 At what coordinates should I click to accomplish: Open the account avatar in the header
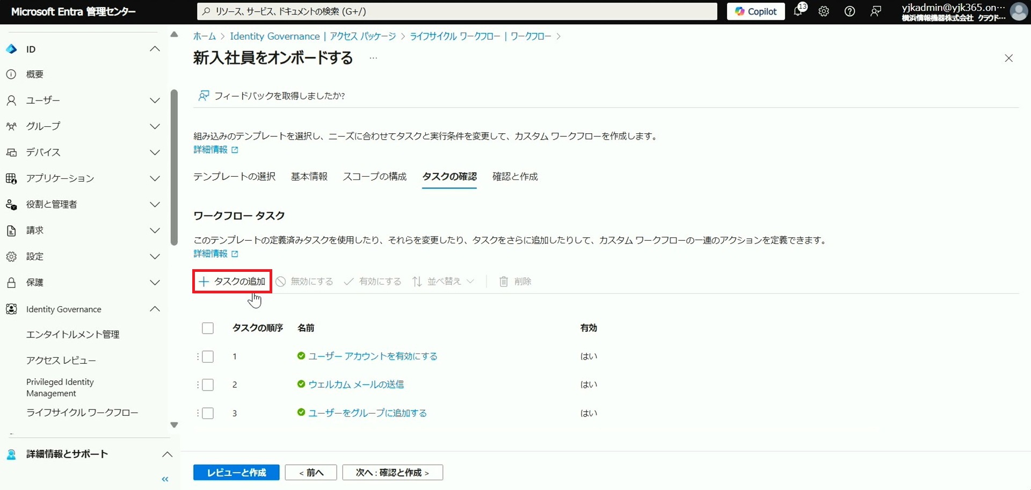tap(1019, 11)
